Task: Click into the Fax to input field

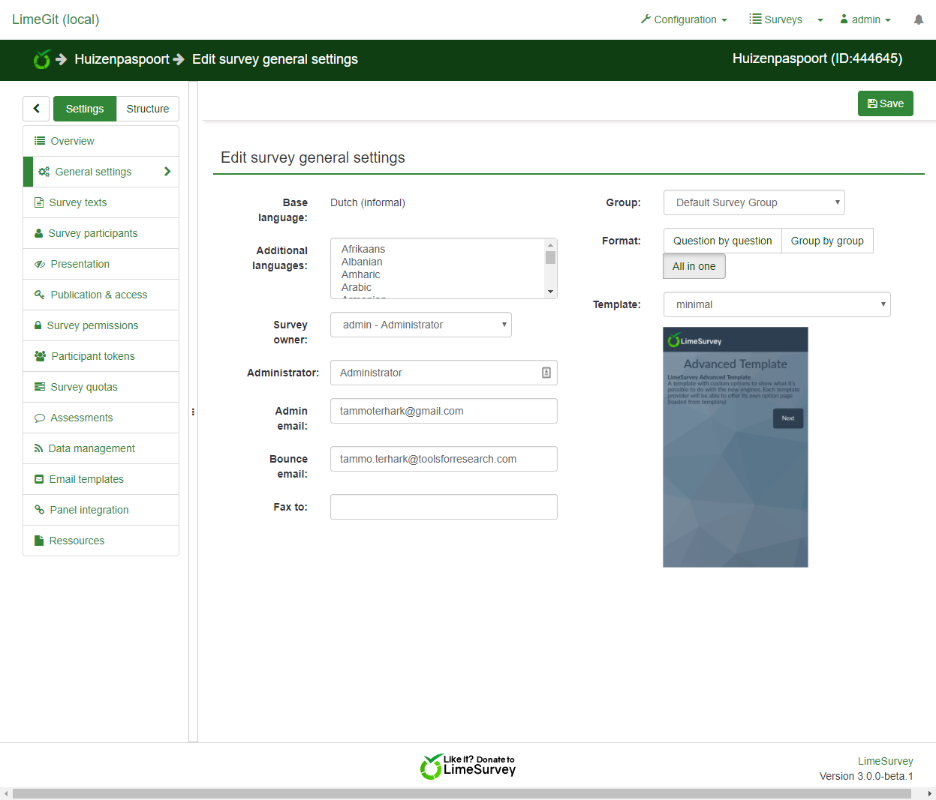Action: (443, 507)
